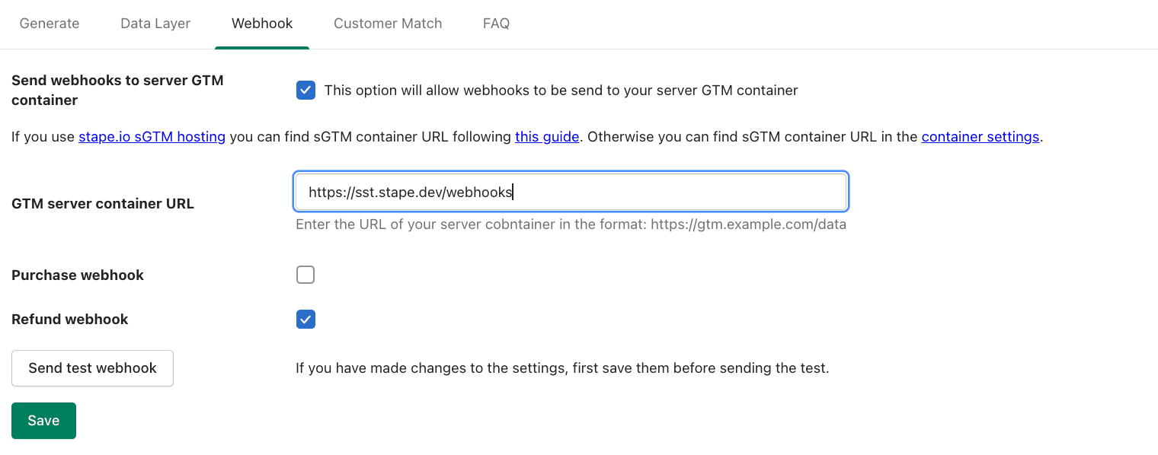This screenshot has width=1158, height=455.
Task: Save the webhook settings
Action: pyautogui.click(x=43, y=420)
